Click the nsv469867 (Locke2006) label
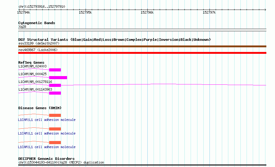This screenshot has width=275, height=167. [x=38, y=50]
